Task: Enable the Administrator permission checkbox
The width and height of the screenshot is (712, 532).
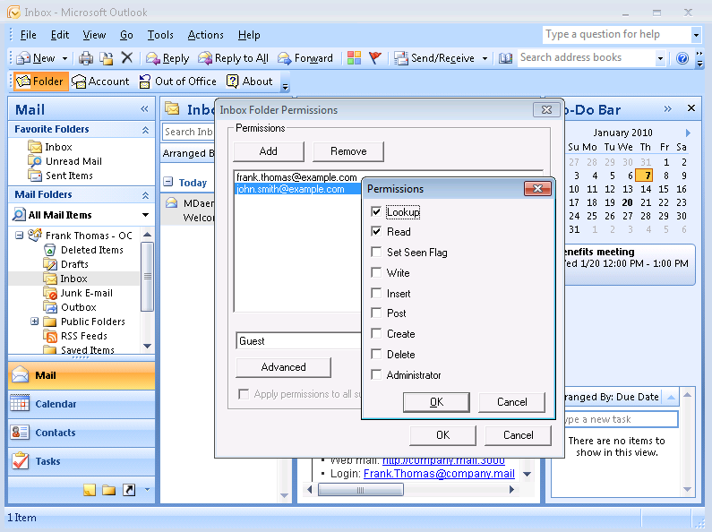Action: (x=376, y=374)
